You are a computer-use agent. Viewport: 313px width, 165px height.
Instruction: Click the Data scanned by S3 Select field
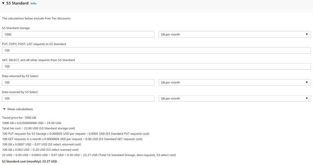(78, 99)
